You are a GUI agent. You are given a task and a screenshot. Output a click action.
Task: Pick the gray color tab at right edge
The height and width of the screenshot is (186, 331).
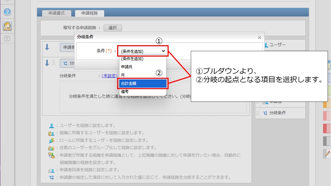pyautogui.click(x=327, y=141)
